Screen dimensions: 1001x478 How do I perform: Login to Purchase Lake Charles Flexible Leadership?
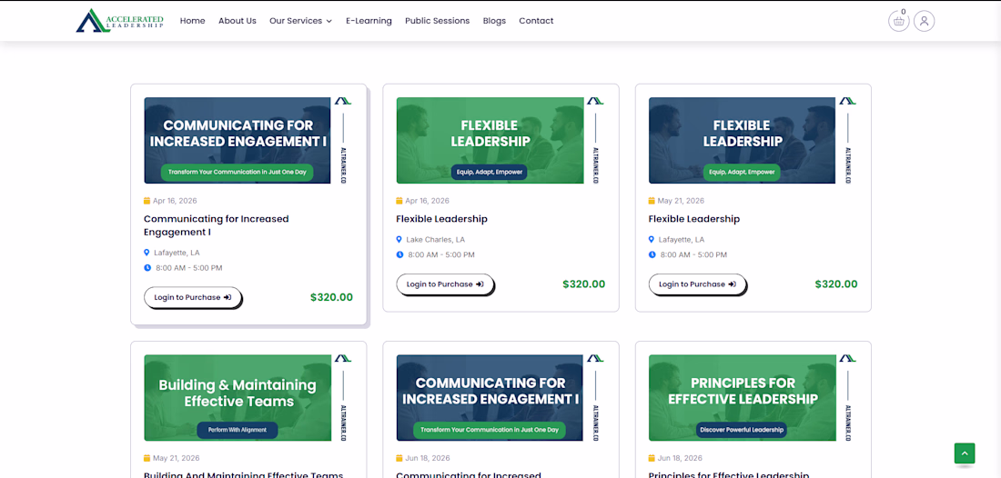pos(445,284)
